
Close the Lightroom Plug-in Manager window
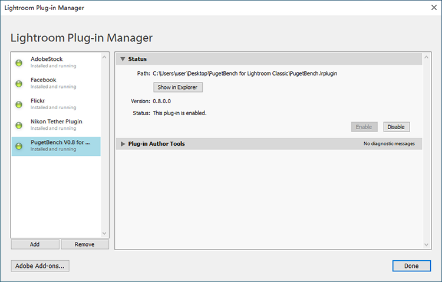pos(434,8)
